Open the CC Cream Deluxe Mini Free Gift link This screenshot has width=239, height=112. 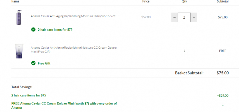74,50
